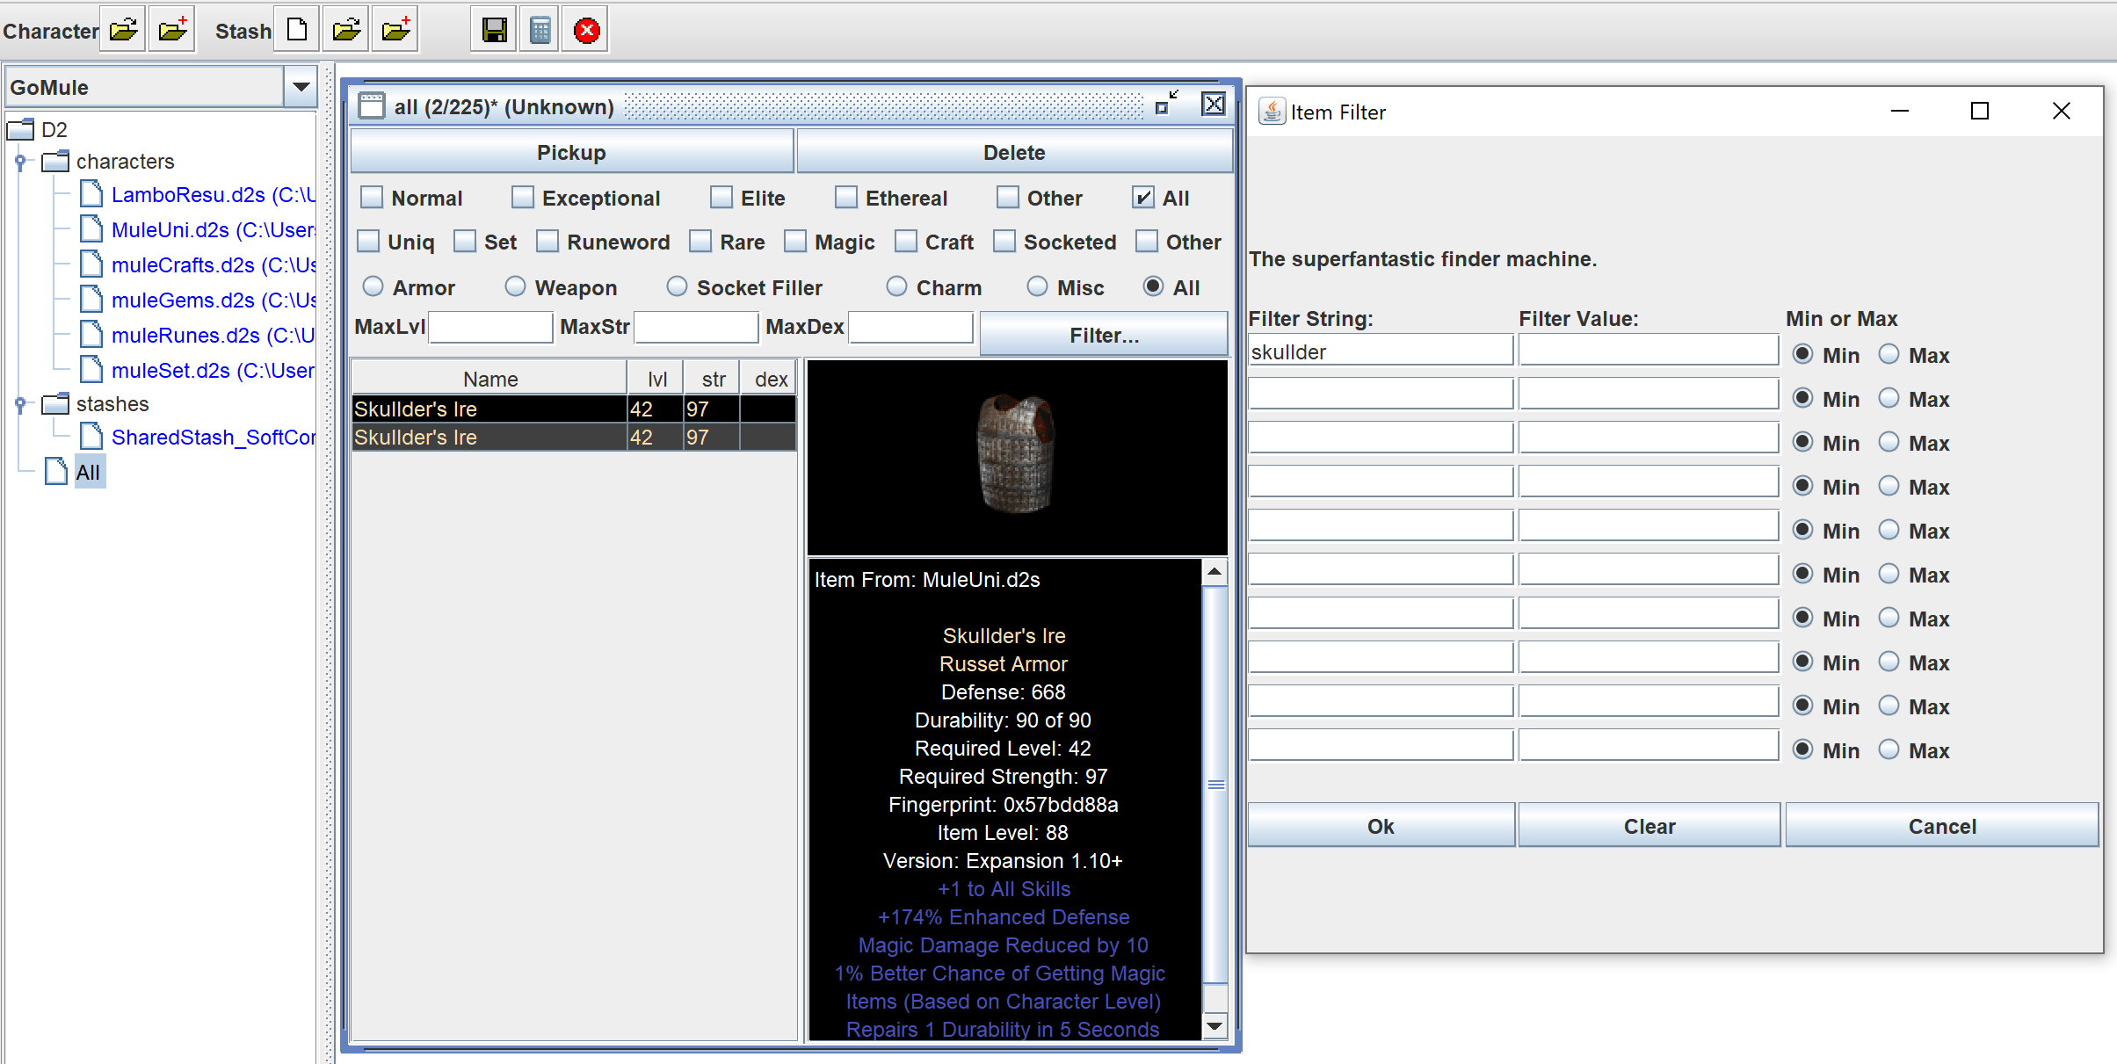Select Max for the skullder filter row

coord(1889,354)
